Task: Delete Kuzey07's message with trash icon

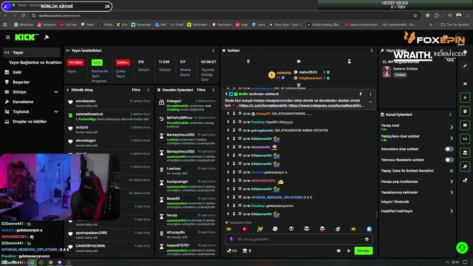Action: pos(228,113)
